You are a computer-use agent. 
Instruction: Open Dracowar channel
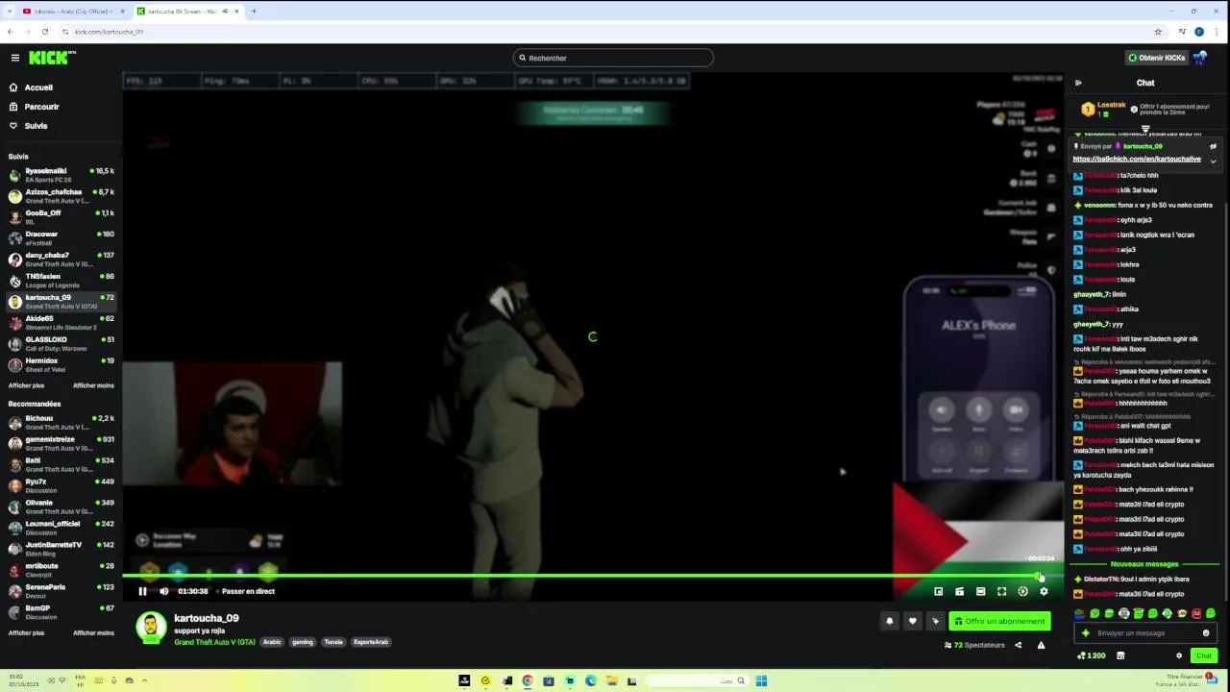(61, 238)
